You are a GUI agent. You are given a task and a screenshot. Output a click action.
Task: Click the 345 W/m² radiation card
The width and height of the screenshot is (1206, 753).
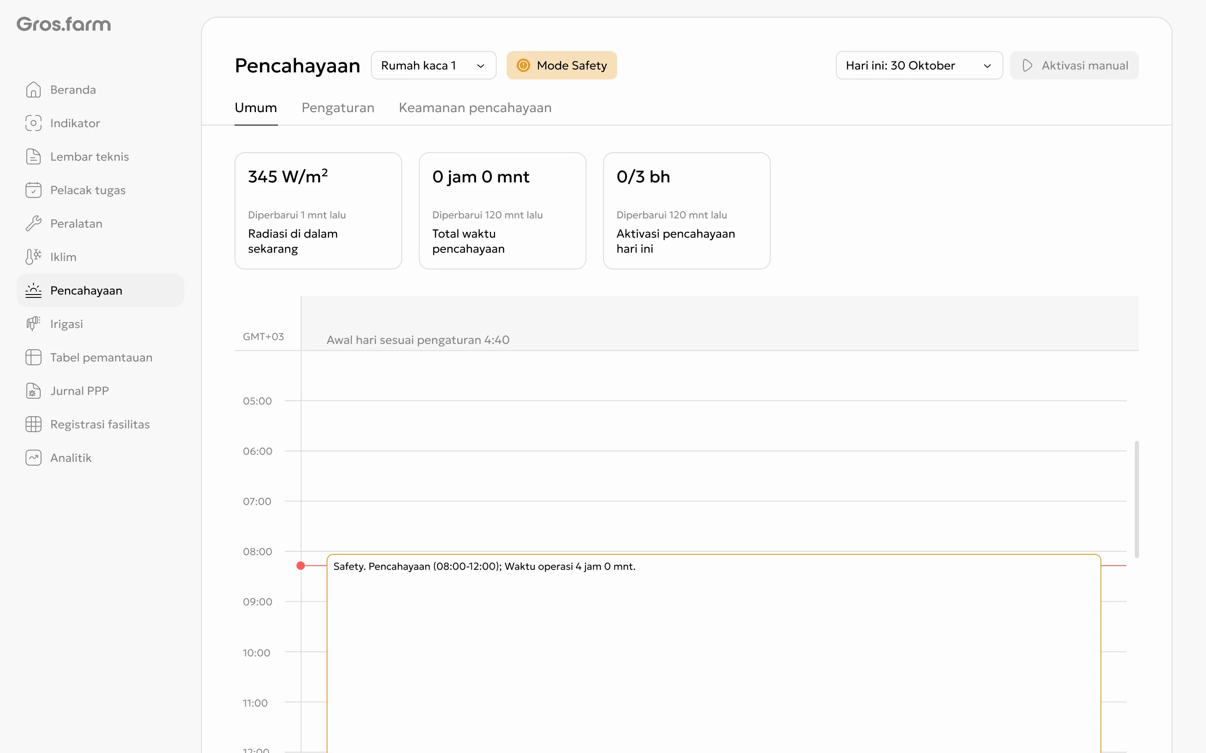(318, 211)
